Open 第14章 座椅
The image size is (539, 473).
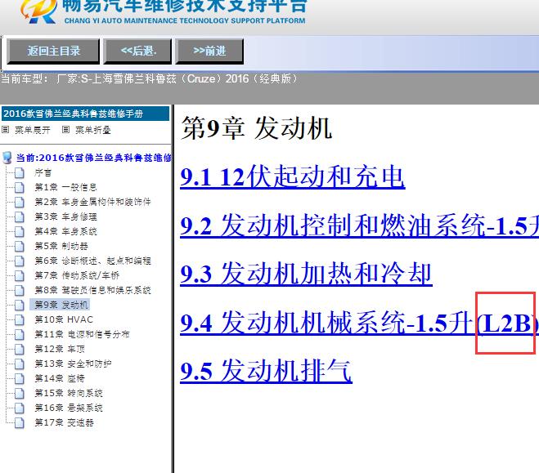point(60,378)
